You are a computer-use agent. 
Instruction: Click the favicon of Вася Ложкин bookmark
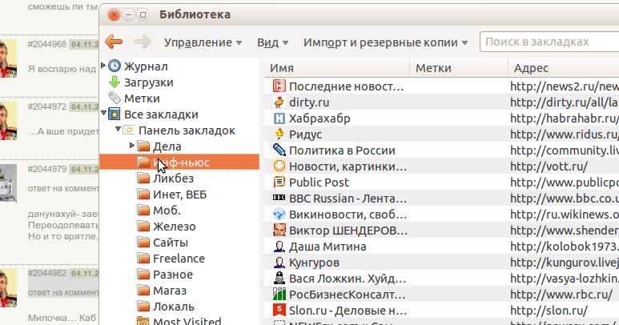coord(279,278)
